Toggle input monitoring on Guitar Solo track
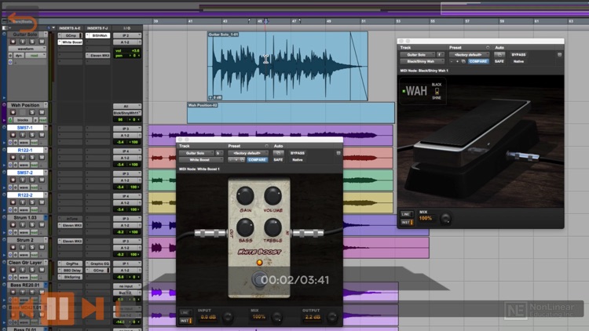Image resolution: width=589 pixels, height=331 pixels. coord(23,42)
